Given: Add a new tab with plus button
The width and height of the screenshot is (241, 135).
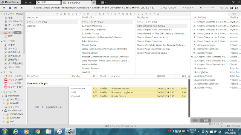Looking at the screenshot, I should pos(94,3).
